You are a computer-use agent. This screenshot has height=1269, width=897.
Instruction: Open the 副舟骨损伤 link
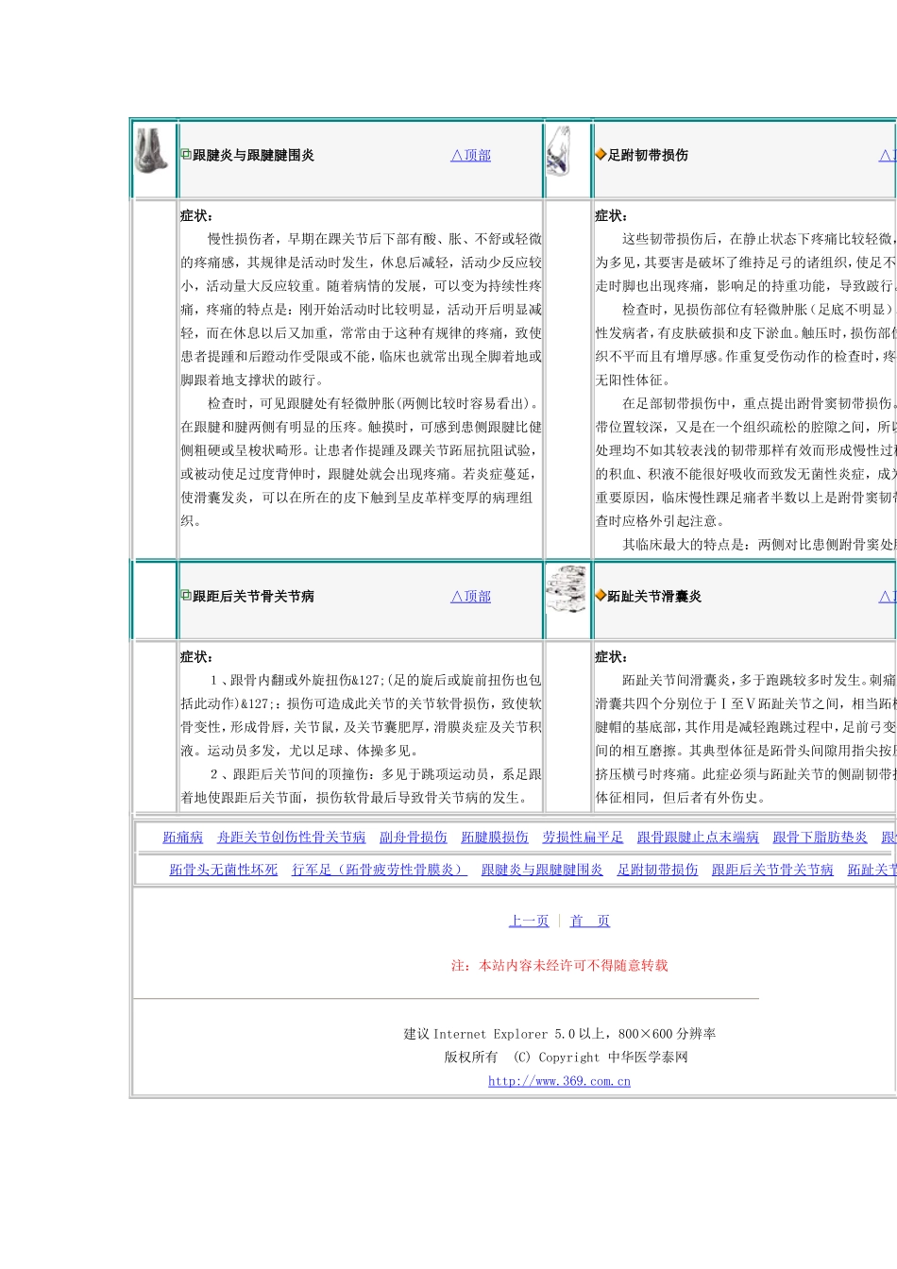click(x=414, y=838)
